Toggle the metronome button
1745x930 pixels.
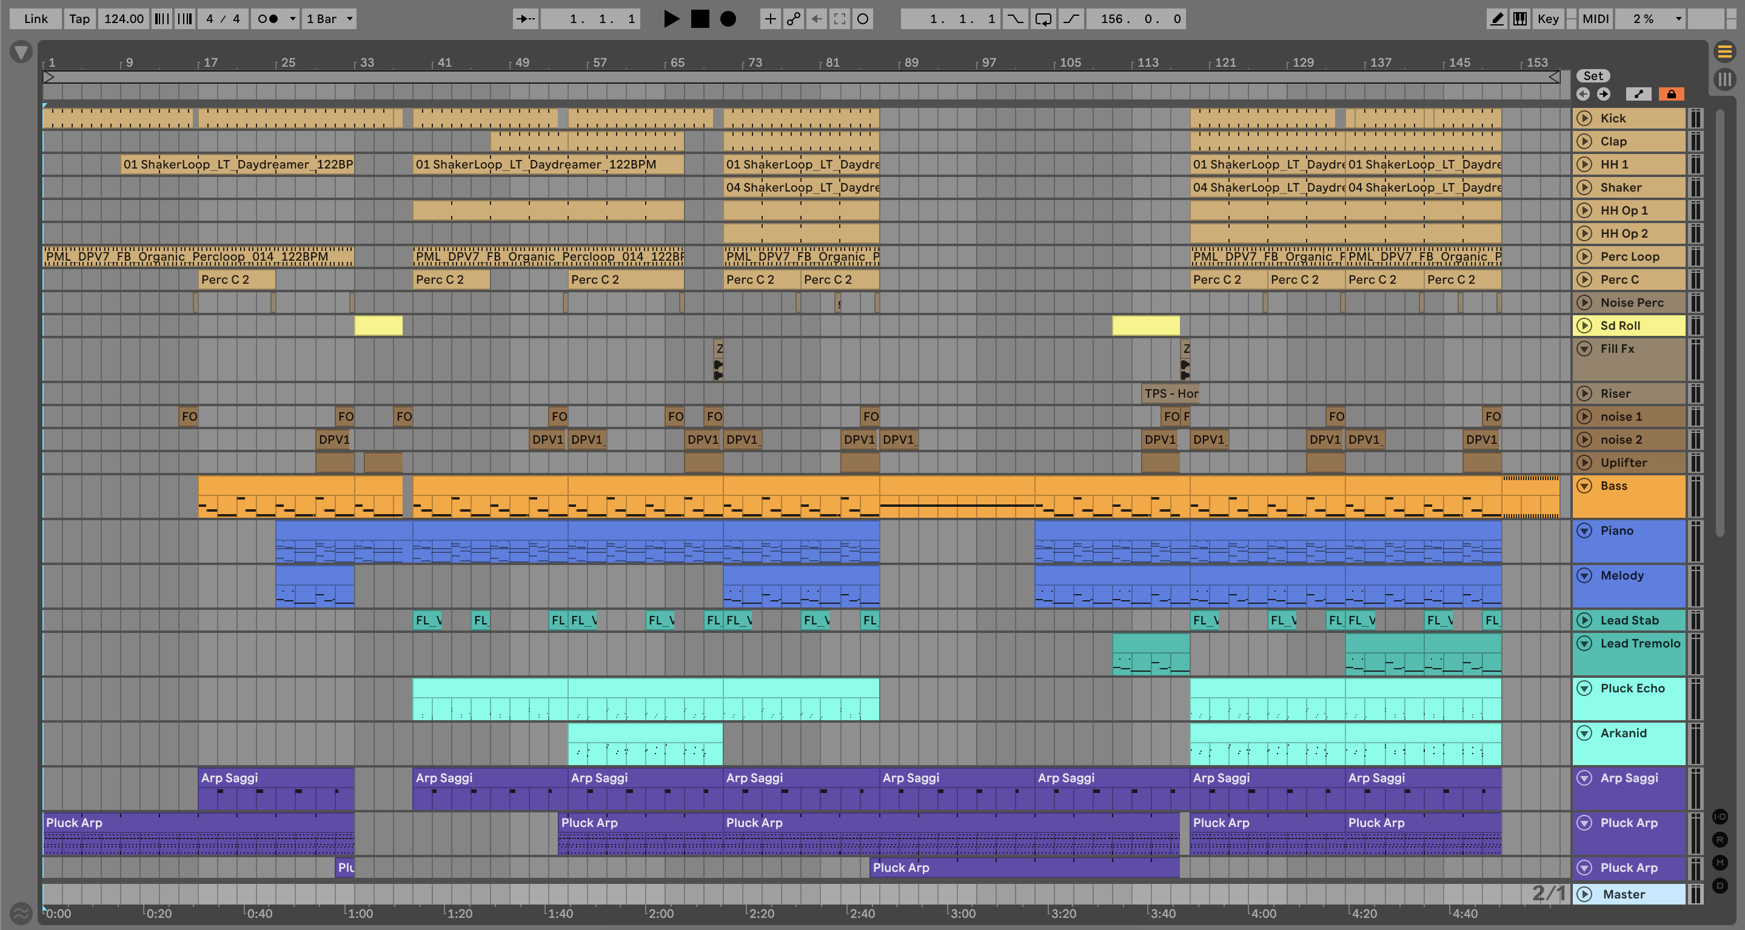click(x=268, y=19)
